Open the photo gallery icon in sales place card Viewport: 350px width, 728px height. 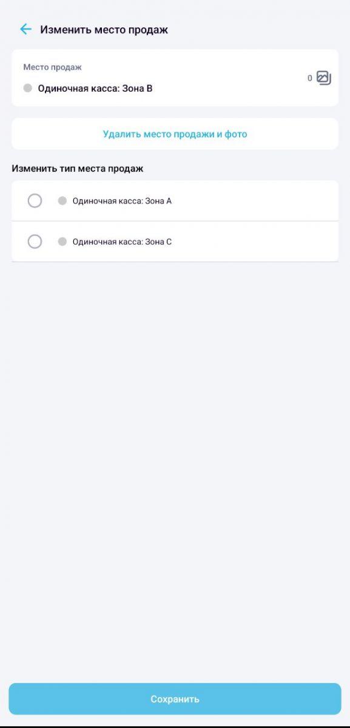324,78
